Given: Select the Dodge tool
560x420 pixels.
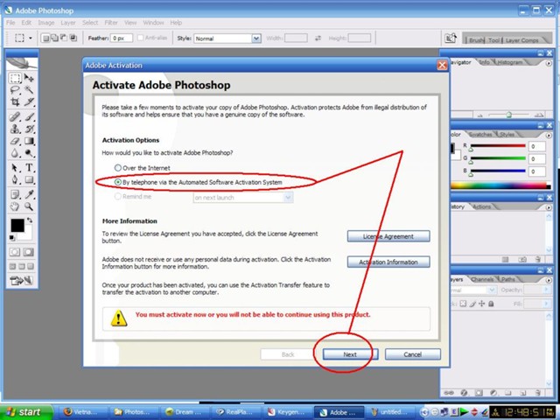Looking at the screenshot, I should pos(29,153).
